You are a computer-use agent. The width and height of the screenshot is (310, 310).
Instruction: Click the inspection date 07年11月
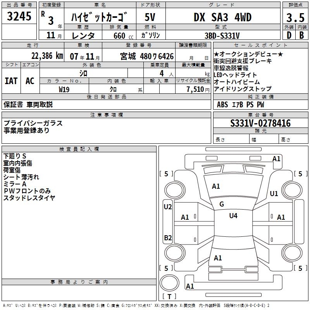85,57
